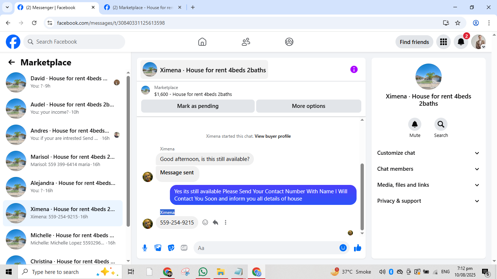
Task: Open Facebook home via the logo
Action: tap(13, 42)
